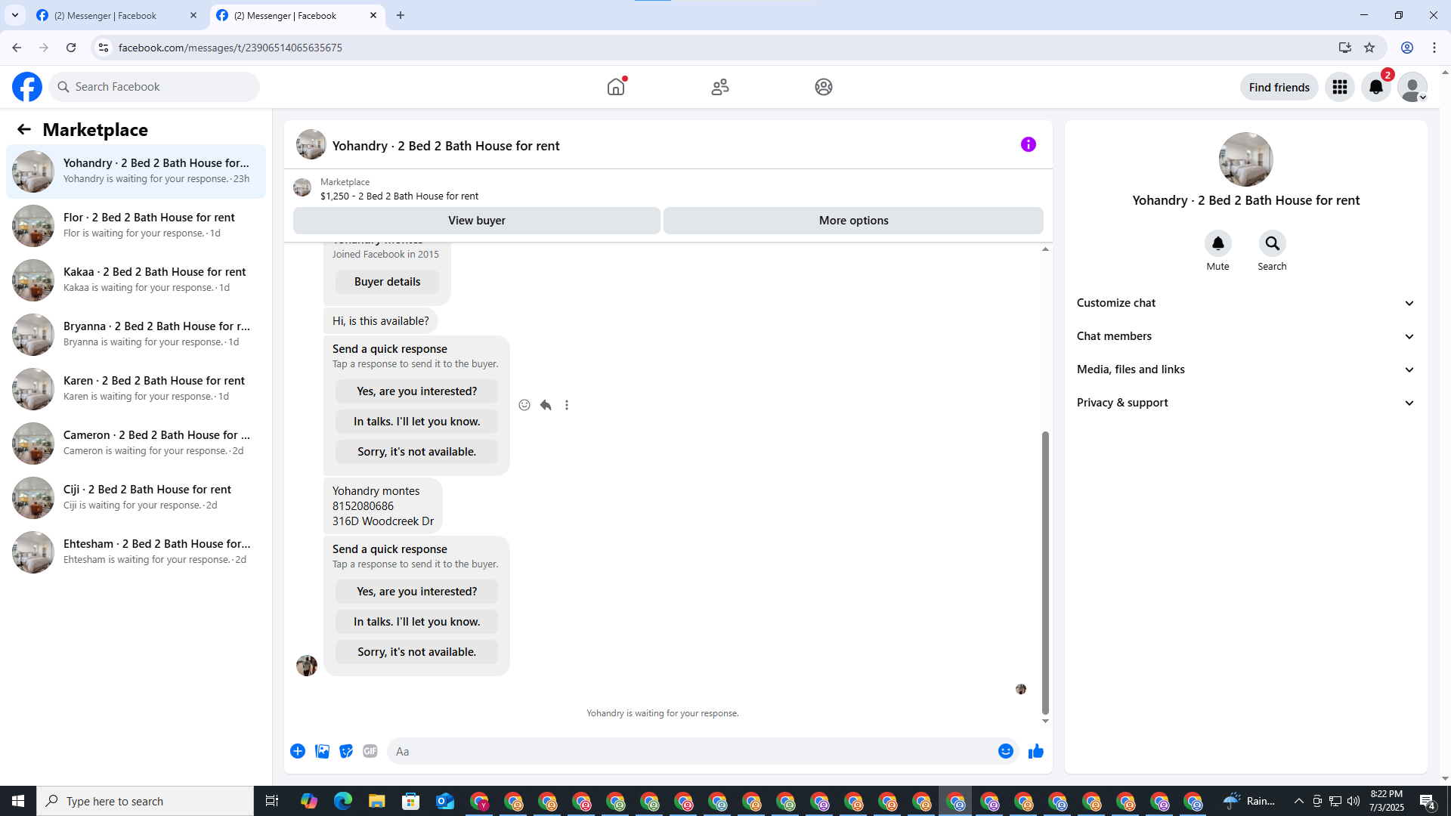
Task: Click the purple conversation info icon
Action: point(1028,144)
